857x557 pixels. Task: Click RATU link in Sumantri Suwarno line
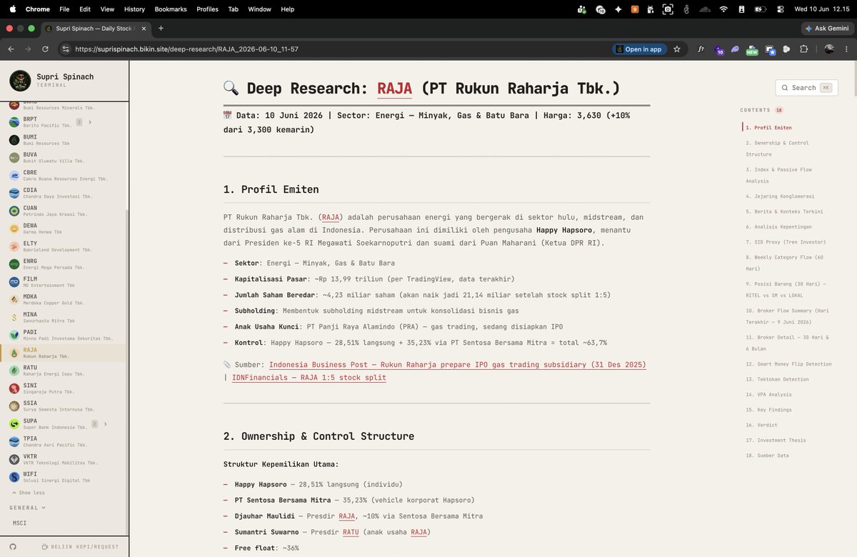click(351, 532)
